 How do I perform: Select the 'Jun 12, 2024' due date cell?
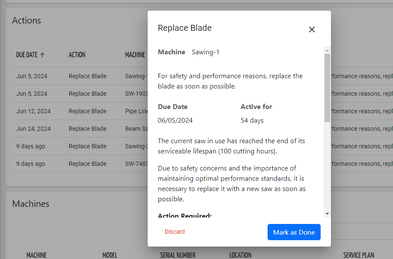33,111
